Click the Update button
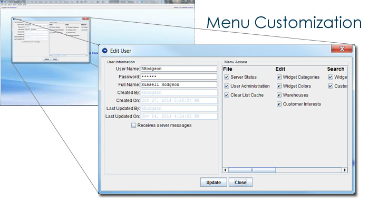The width and height of the screenshot is (369, 201). (x=213, y=183)
